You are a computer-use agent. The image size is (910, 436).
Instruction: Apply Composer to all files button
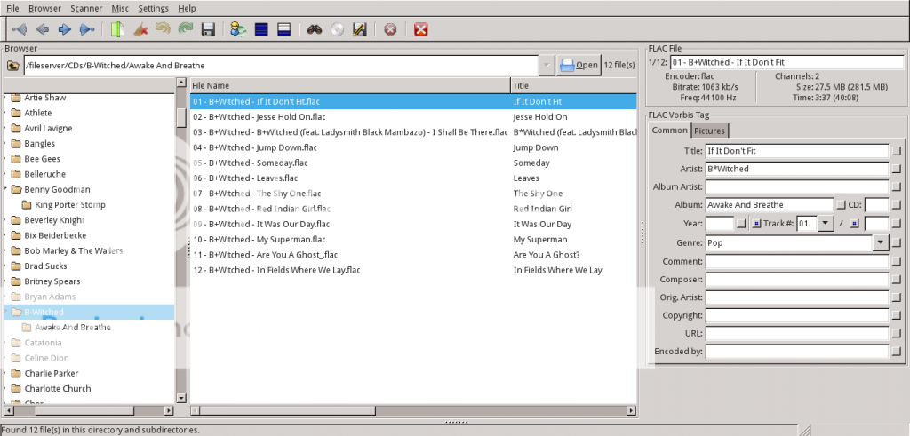click(897, 280)
